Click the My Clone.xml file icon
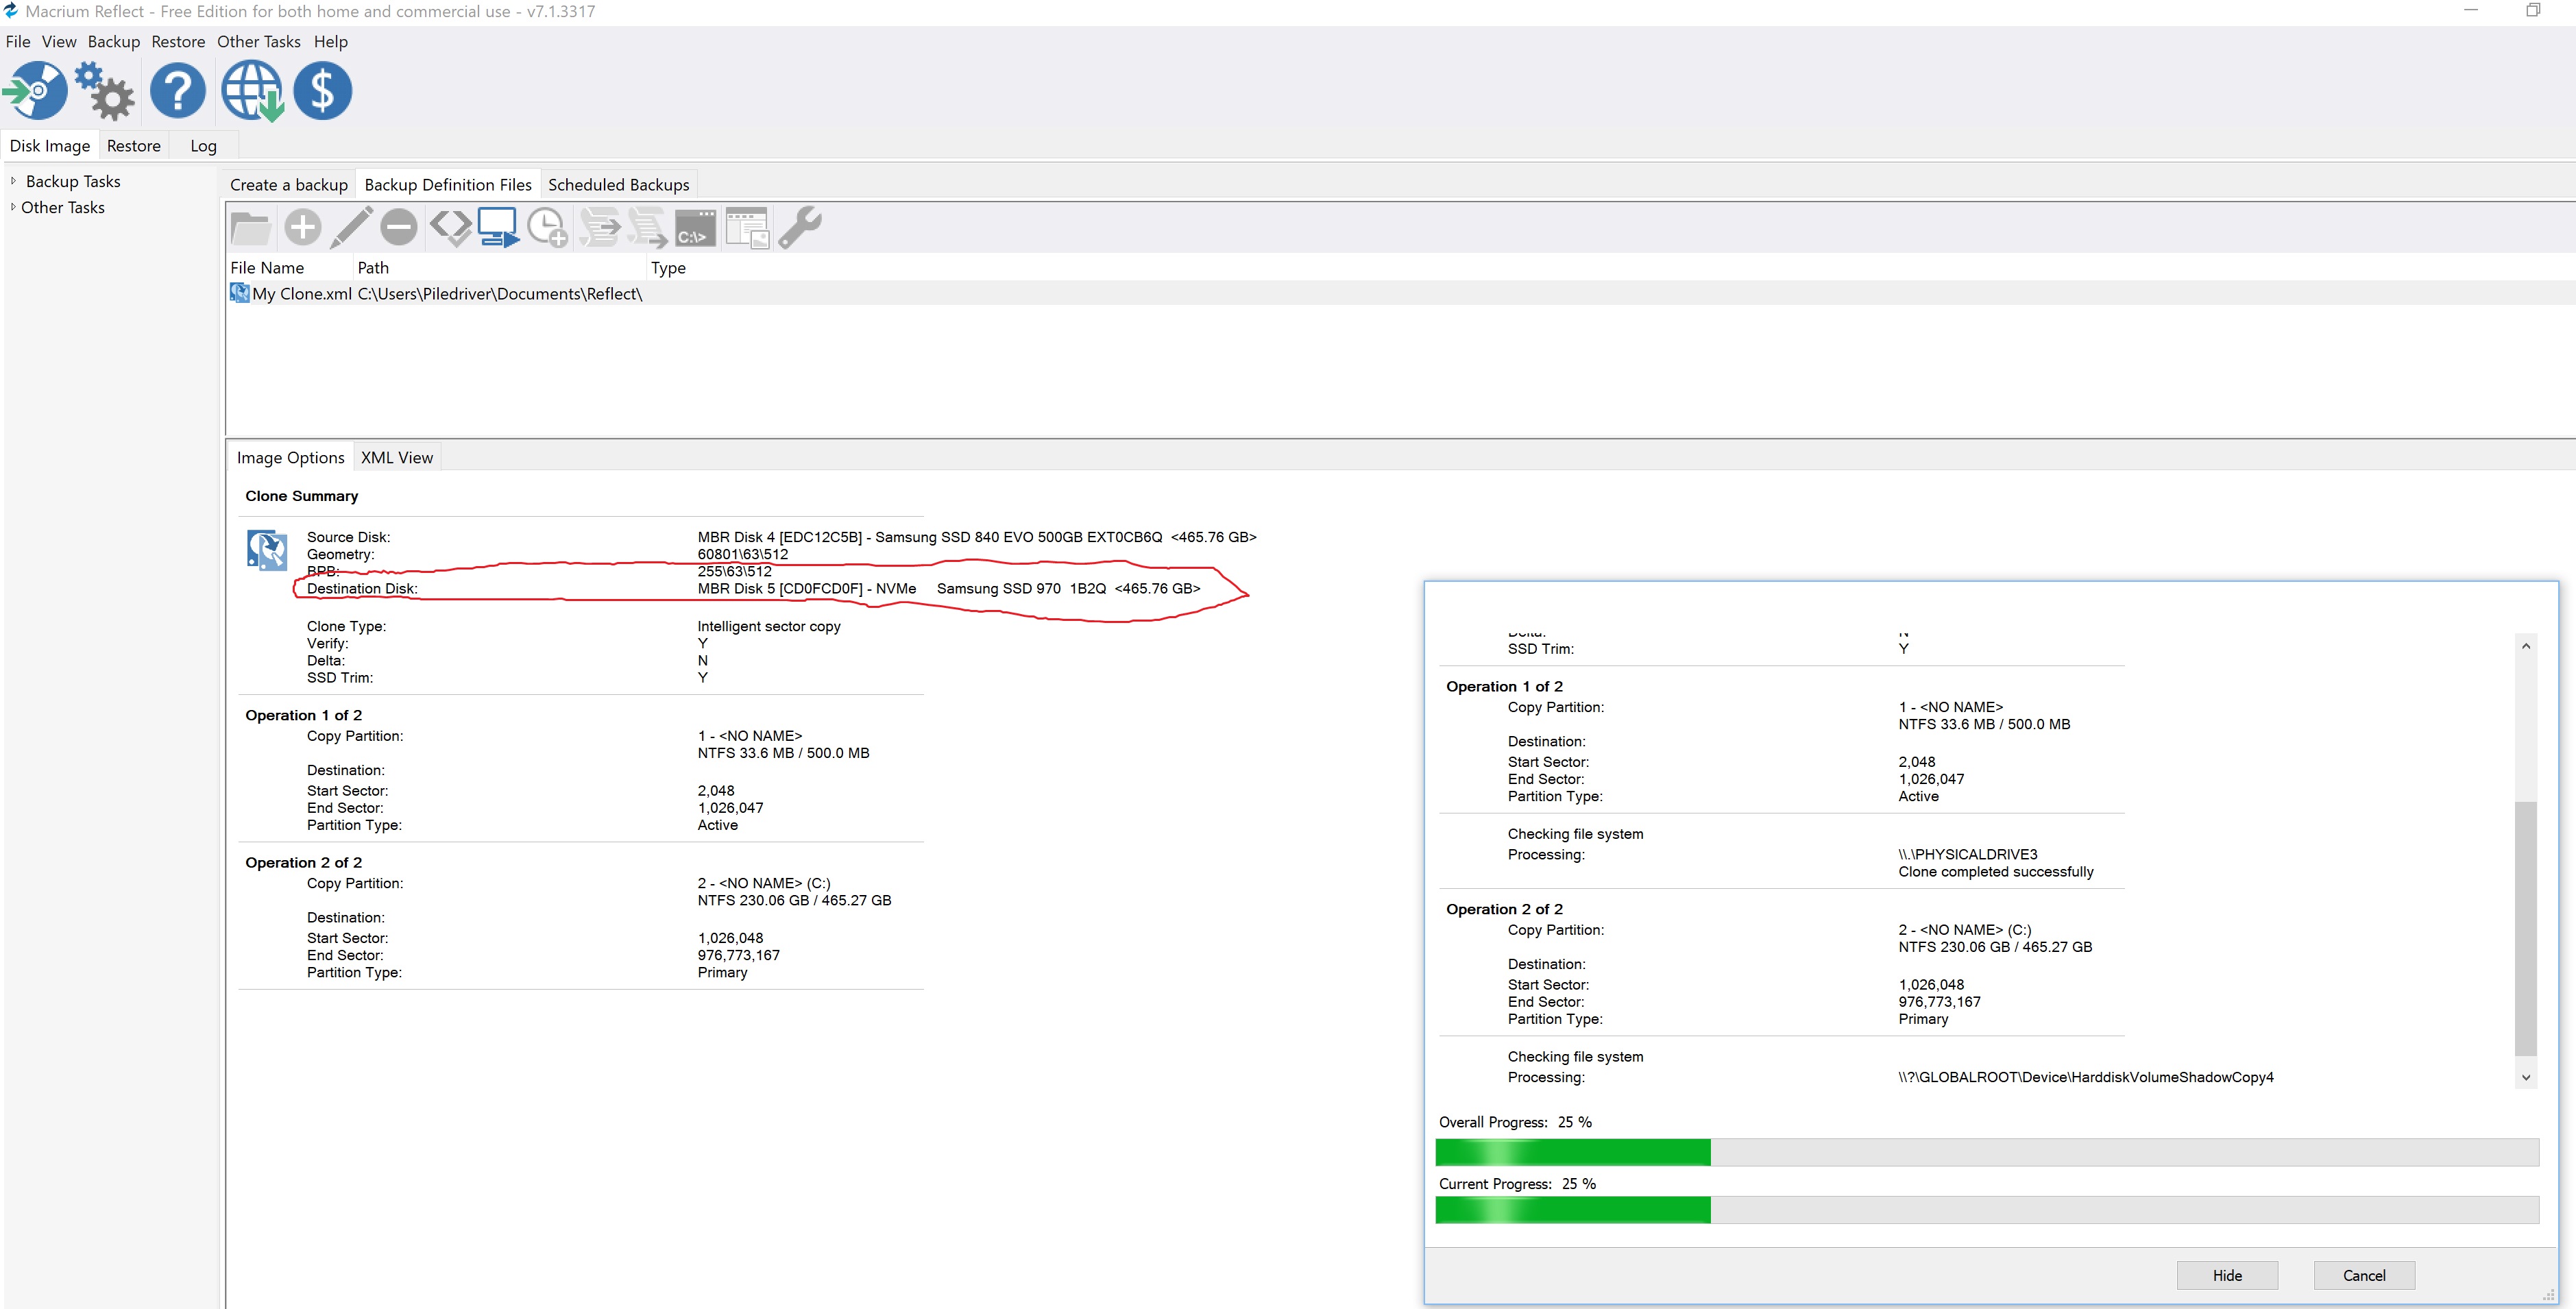2576x1309 pixels. [240, 293]
